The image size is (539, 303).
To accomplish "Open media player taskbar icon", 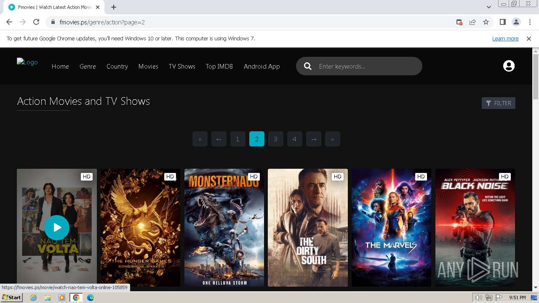I will point(62,298).
